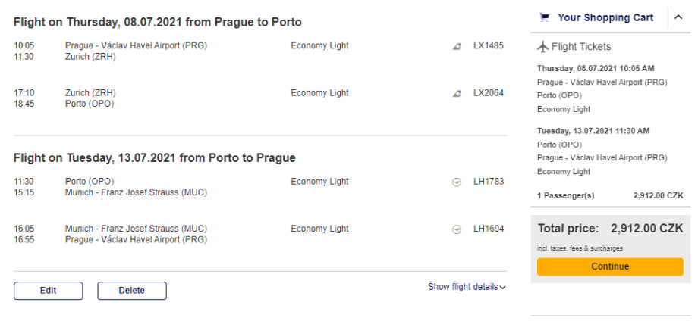This screenshot has width=698, height=321.
Task: Expand Show flight details
Action: click(x=467, y=287)
